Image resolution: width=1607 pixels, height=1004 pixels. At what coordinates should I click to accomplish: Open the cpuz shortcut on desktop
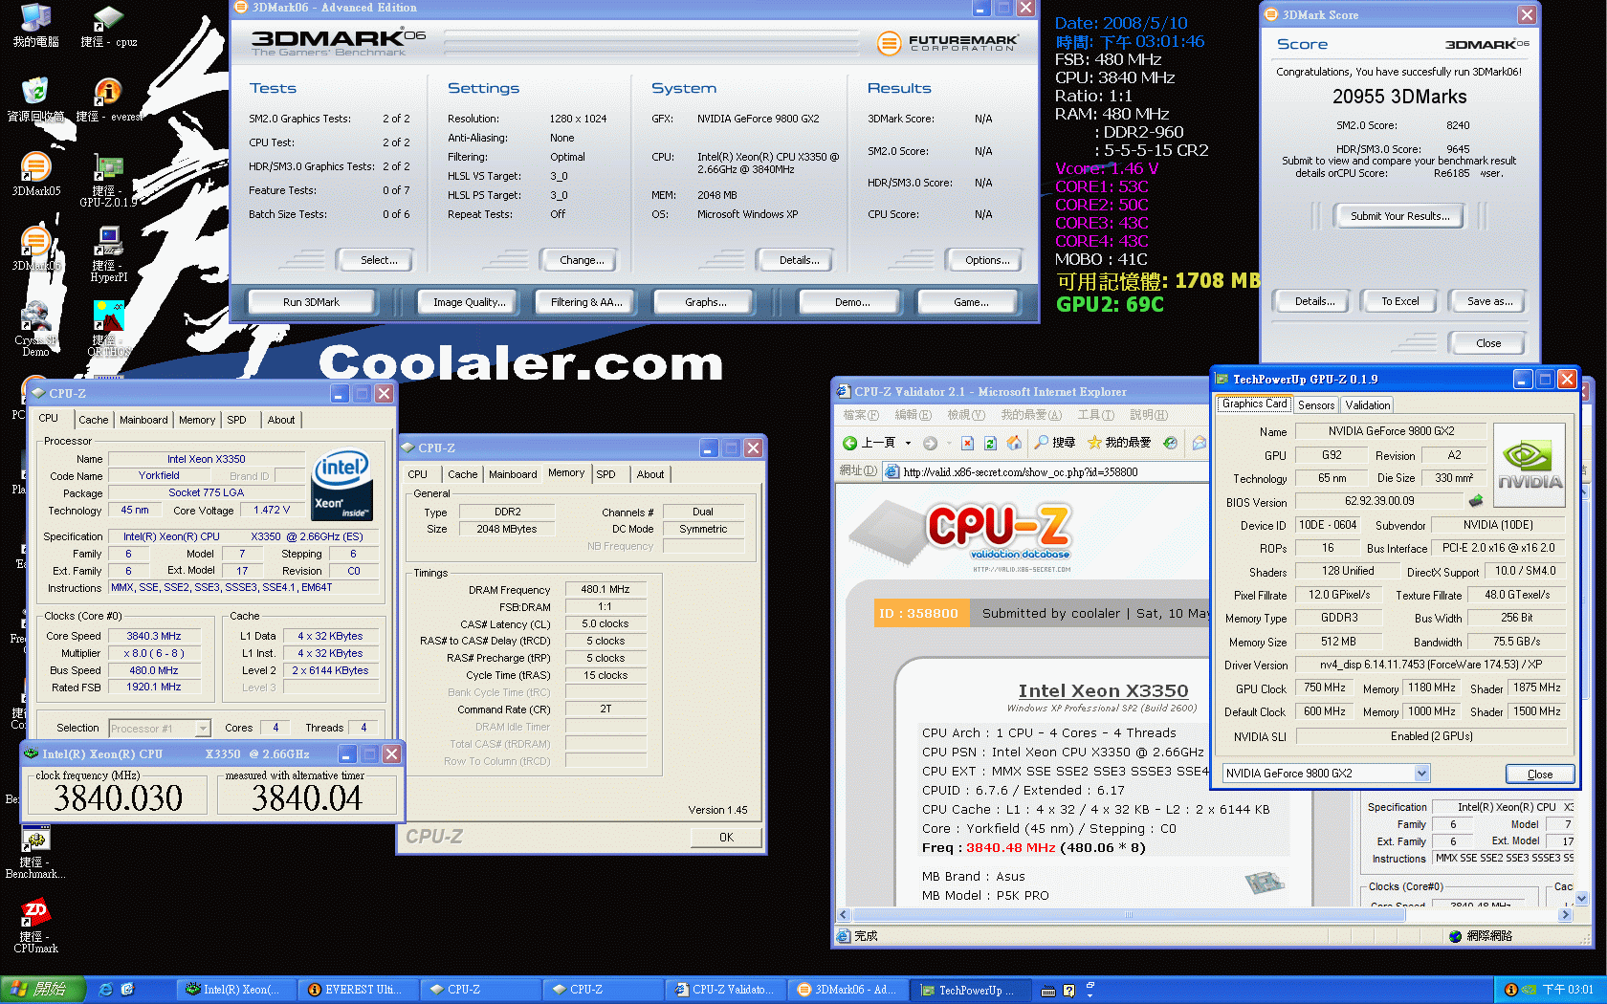pyautogui.click(x=108, y=25)
